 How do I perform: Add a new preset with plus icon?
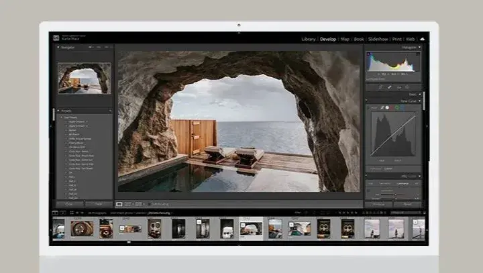point(109,111)
